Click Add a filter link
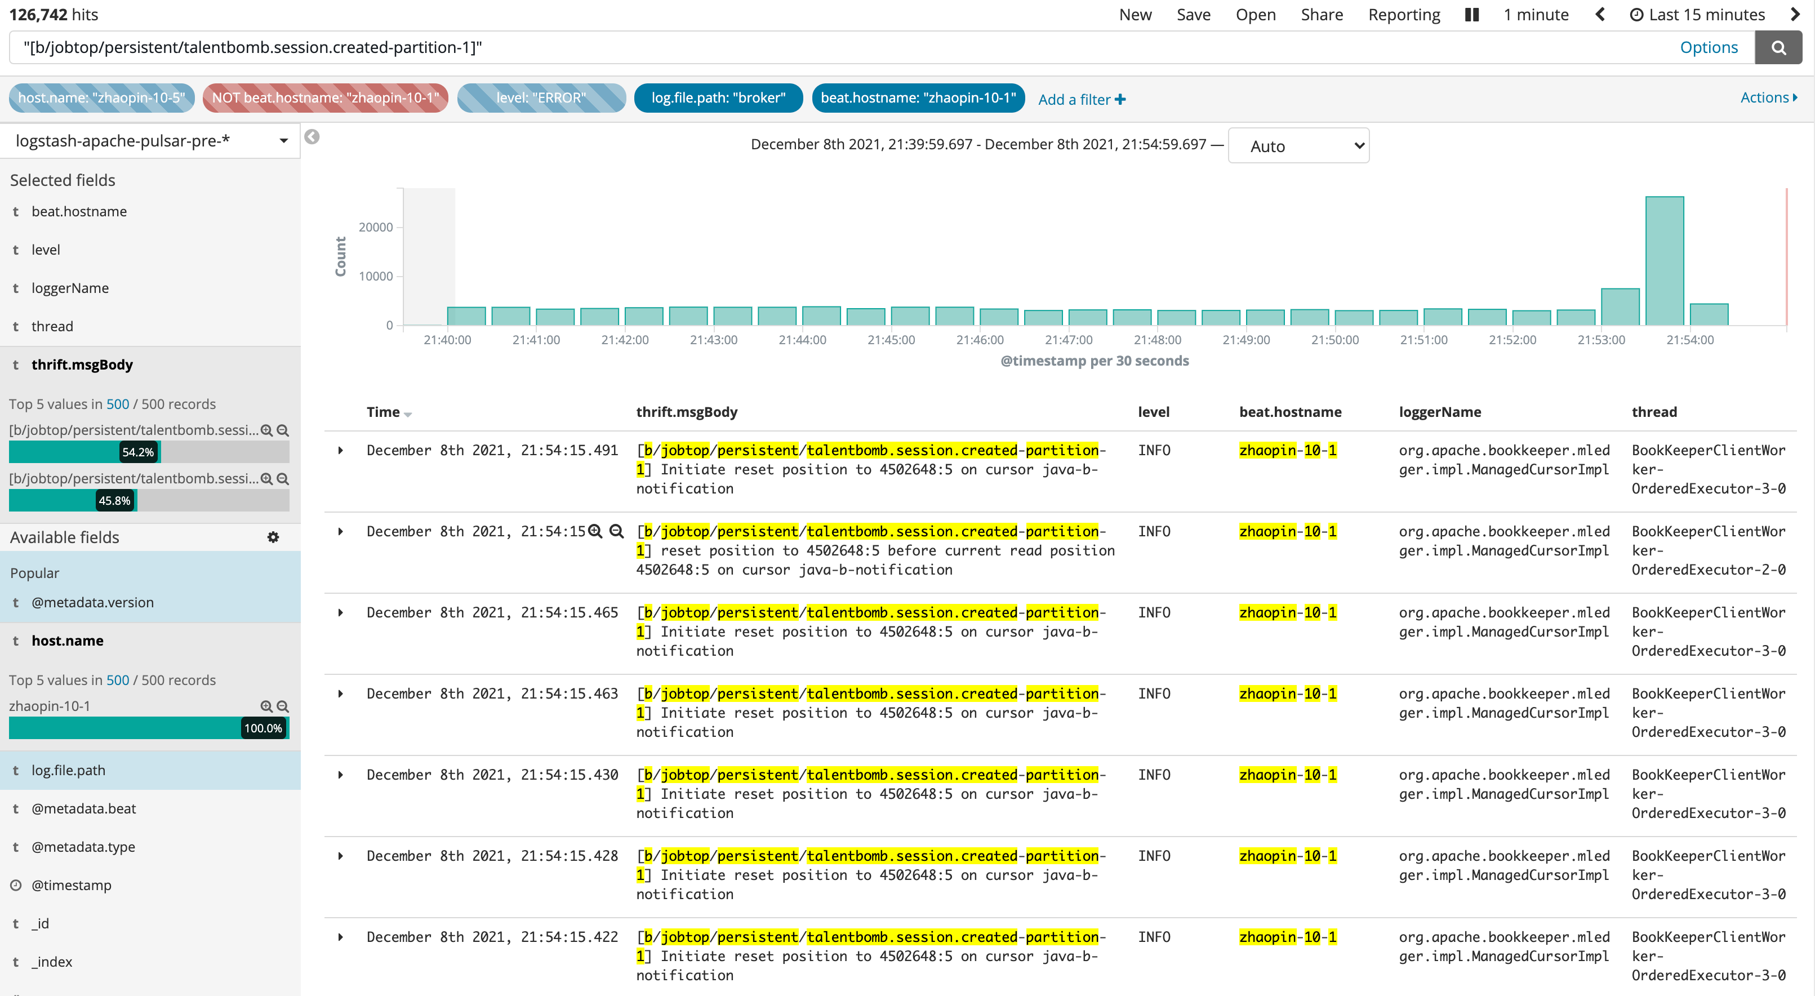The height and width of the screenshot is (996, 1815). 1081,99
